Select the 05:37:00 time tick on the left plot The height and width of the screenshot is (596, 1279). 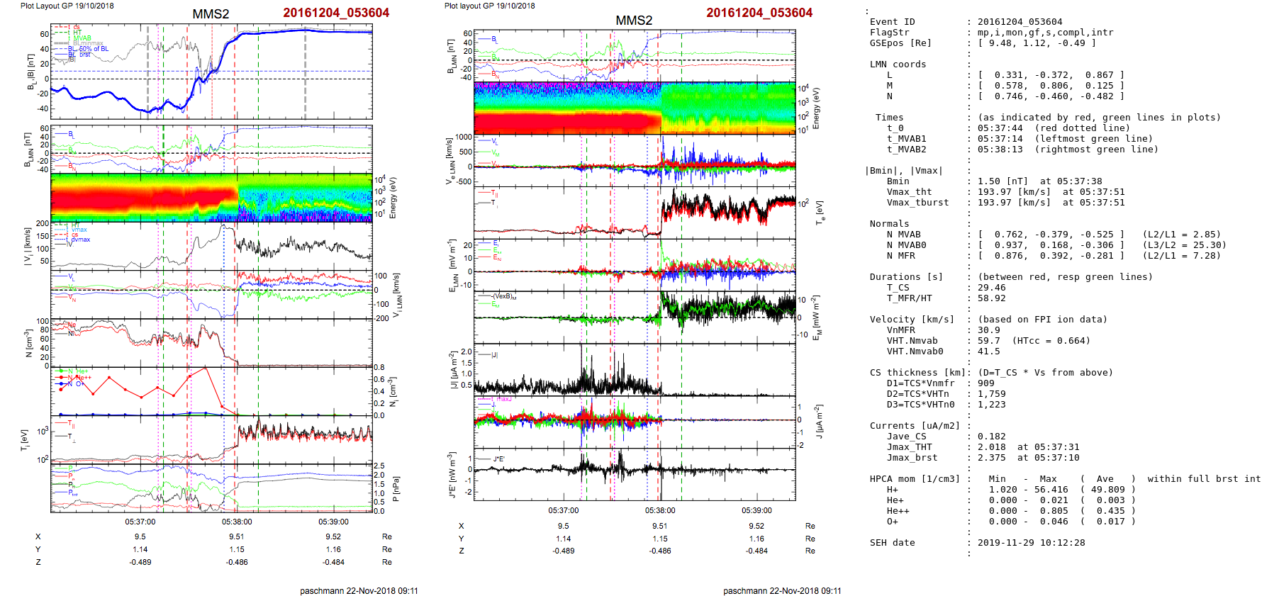(140, 522)
